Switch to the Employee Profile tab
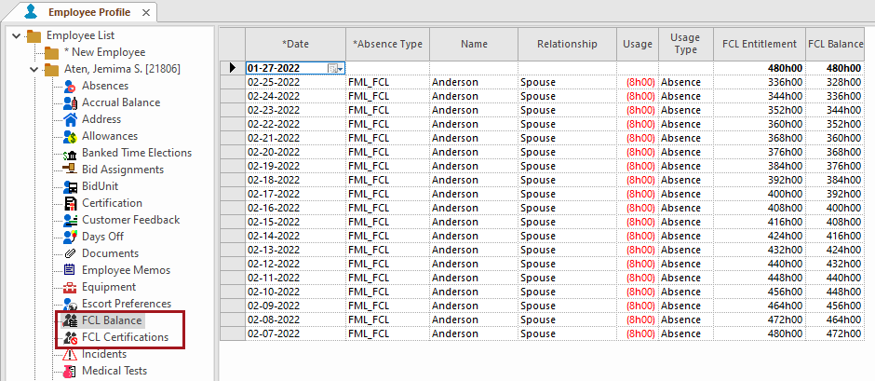This screenshot has width=875, height=381. pos(89,12)
